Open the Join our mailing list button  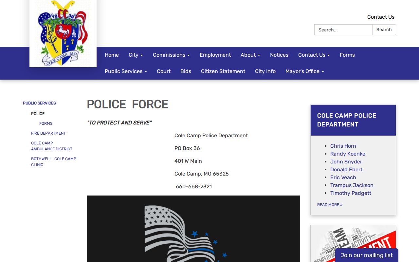click(x=367, y=255)
